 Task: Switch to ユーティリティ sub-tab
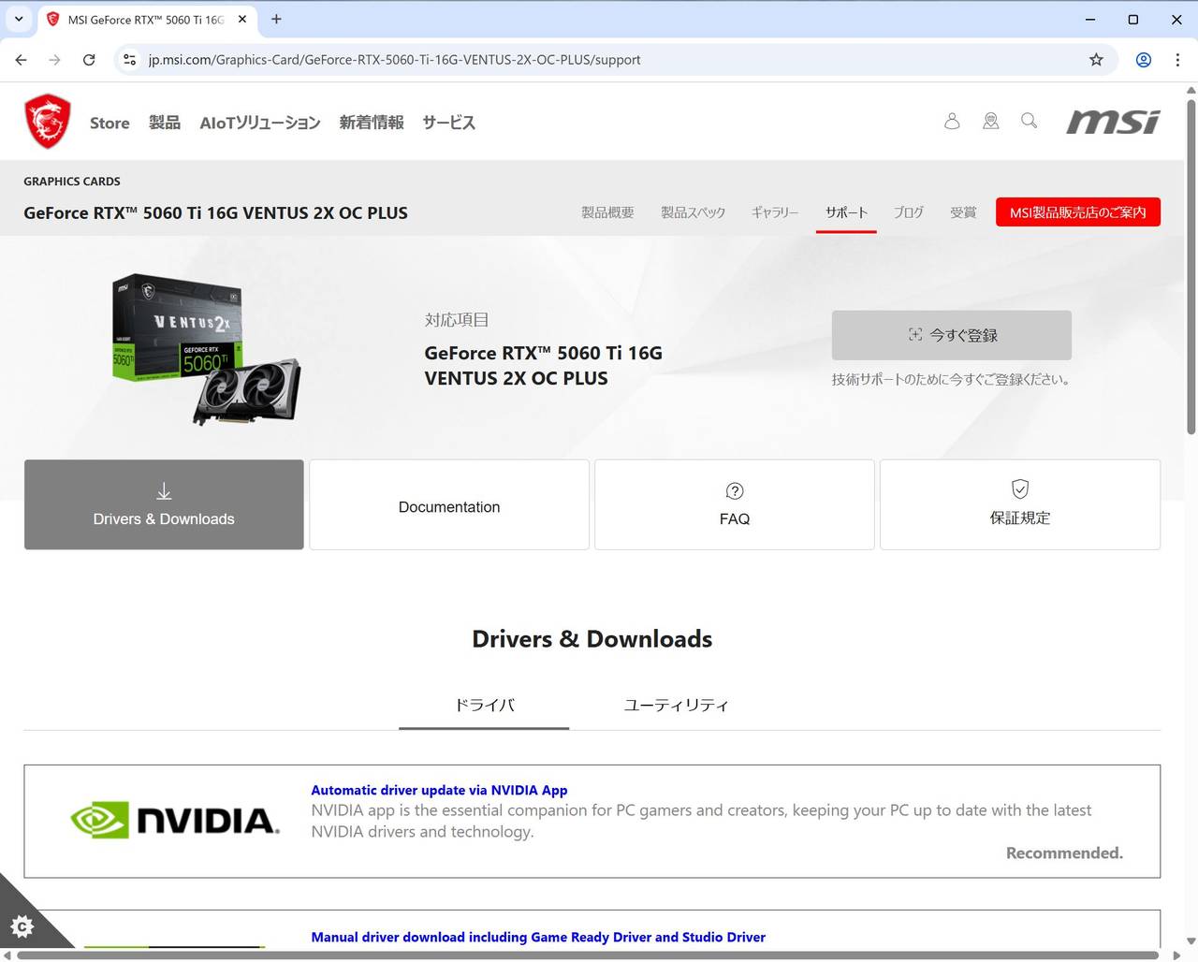[676, 706]
